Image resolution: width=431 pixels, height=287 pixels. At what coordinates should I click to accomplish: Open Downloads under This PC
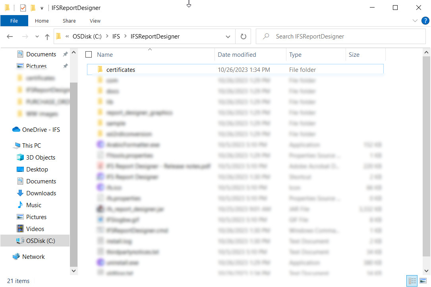click(x=41, y=193)
